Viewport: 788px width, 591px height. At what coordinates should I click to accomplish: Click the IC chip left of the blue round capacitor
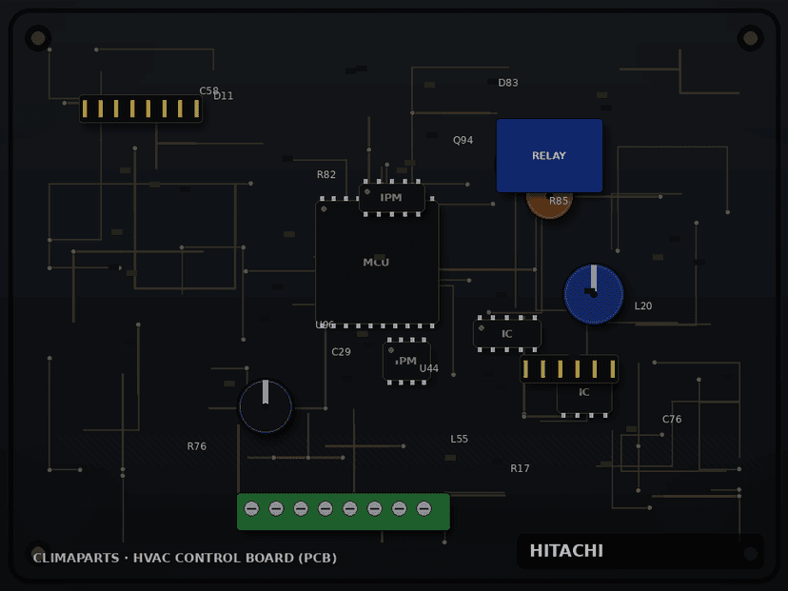point(507,334)
